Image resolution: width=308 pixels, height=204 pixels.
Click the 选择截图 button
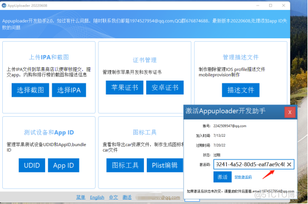30,90
